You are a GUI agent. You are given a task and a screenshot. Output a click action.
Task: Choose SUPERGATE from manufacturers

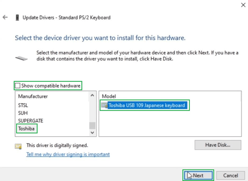31,121
